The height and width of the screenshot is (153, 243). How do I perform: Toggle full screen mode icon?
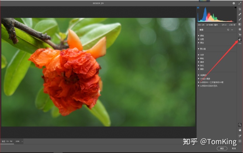(240, 3)
